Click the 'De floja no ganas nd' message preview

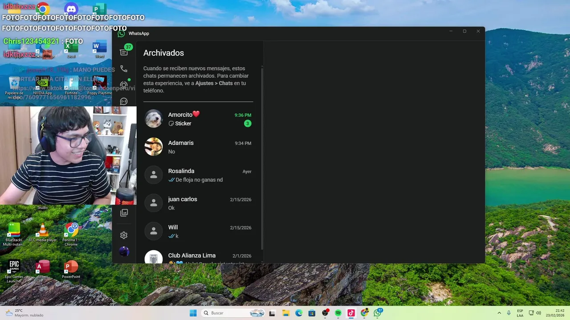click(x=199, y=180)
